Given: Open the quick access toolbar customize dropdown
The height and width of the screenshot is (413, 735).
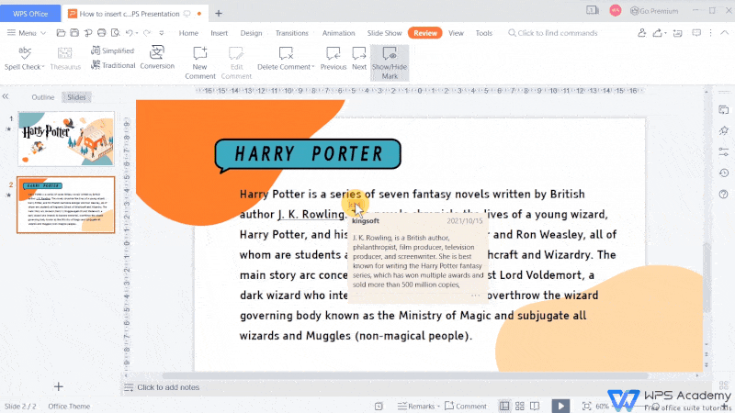Looking at the screenshot, I should click(162, 33).
